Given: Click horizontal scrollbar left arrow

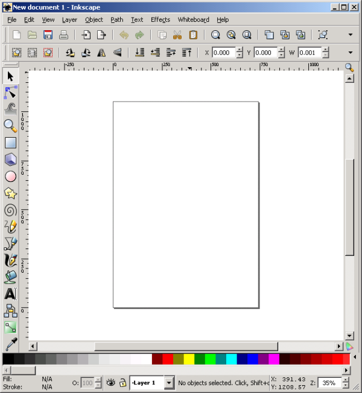Looking at the screenshot, I should pos(33,346).
